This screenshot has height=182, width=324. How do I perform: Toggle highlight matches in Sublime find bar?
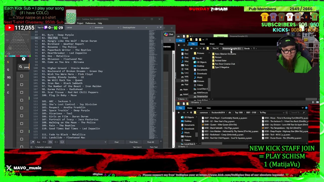click(x=62, y=142)
